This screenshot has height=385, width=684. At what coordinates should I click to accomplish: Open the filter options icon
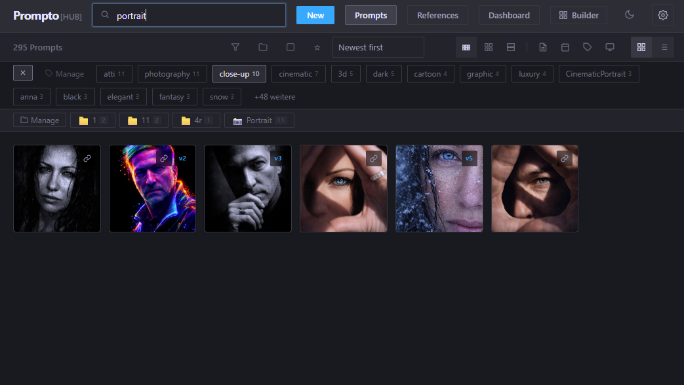(x=235, y=47)
